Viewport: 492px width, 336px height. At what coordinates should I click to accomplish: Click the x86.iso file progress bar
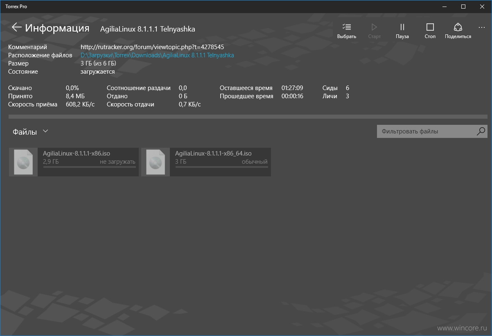[x=89, y=167]
